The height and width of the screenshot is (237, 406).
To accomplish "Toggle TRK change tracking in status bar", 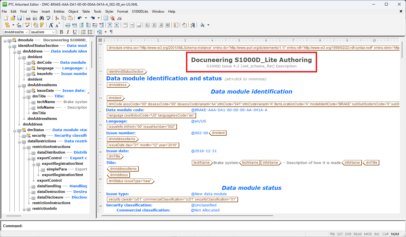I will (x=332, y=234).
